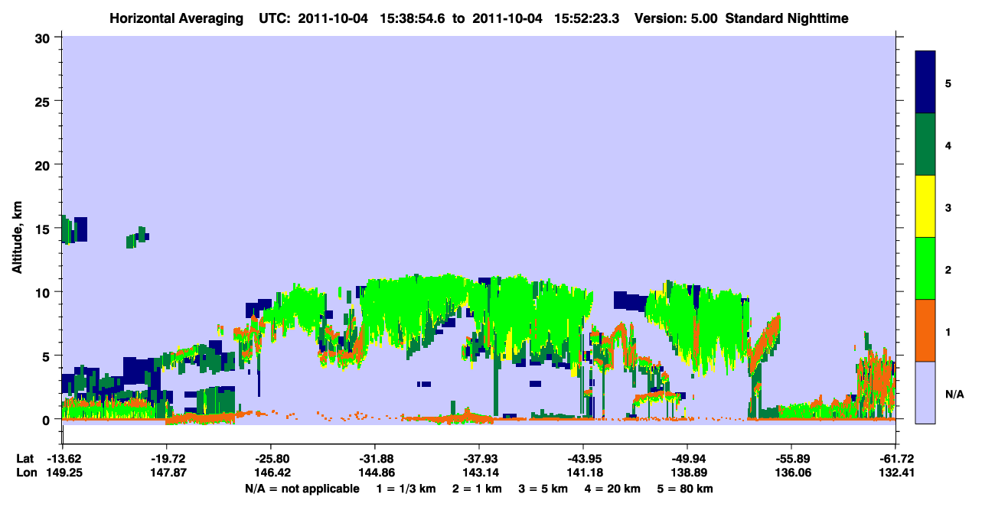The image size is (995, 510).
Task: Click longitude value 144.86
Action: coord(375,473)
